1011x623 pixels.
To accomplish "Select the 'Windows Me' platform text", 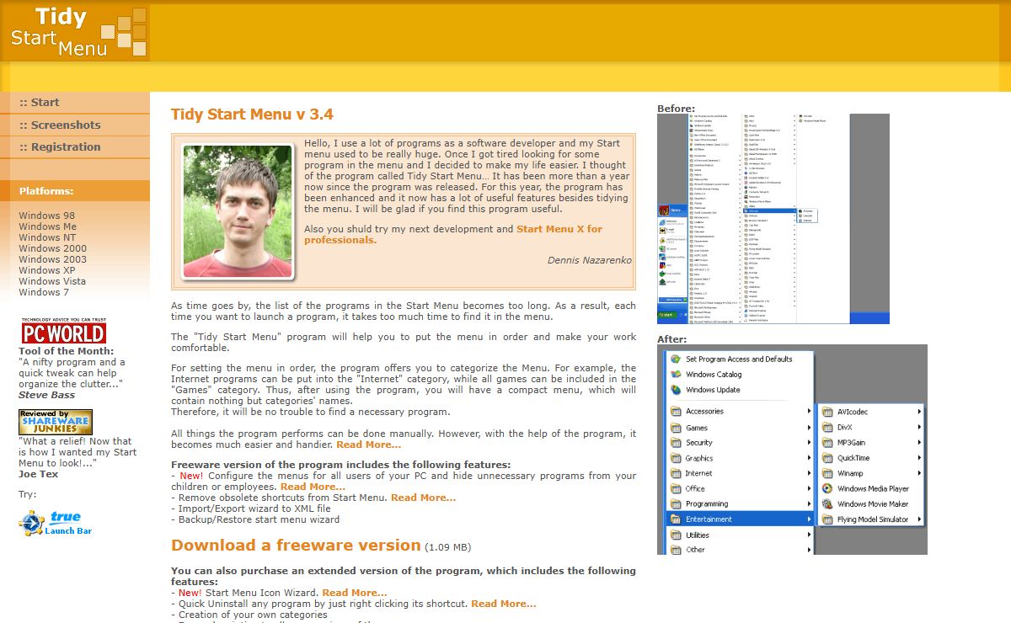I will click(x=48, y=226).
